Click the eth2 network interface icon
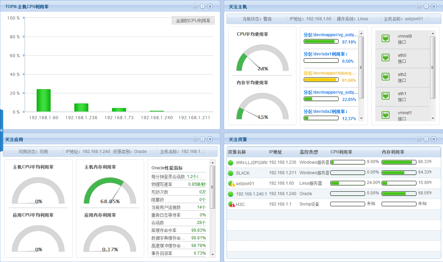Image resolution: width=443 pixels, height=262 pixels. click(385, 77)
